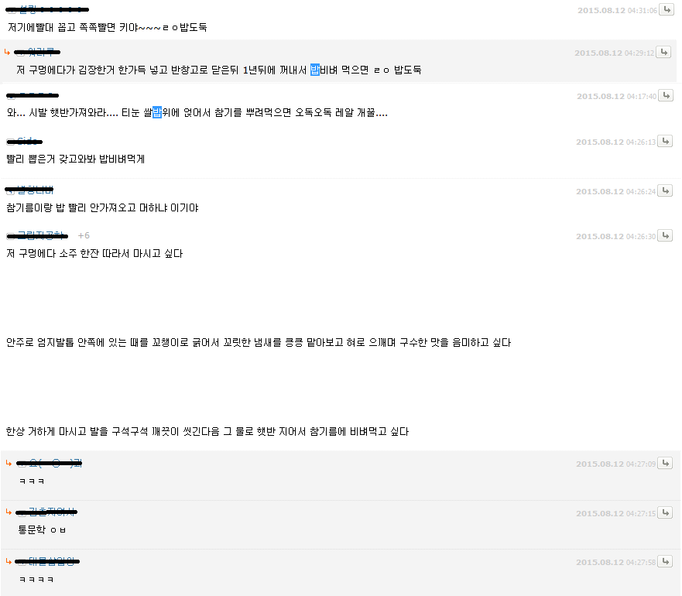Reply to the ㅋㅋㅋㅋ comment at 04:27:58
This screenshot has width=682, height=596.
pos(665,561)
